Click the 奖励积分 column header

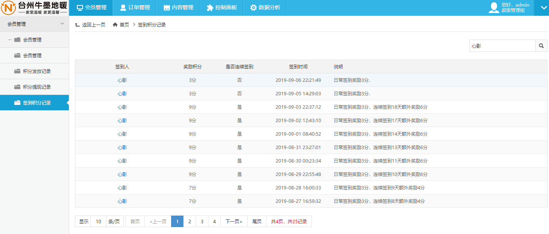(x=192, y=66)
